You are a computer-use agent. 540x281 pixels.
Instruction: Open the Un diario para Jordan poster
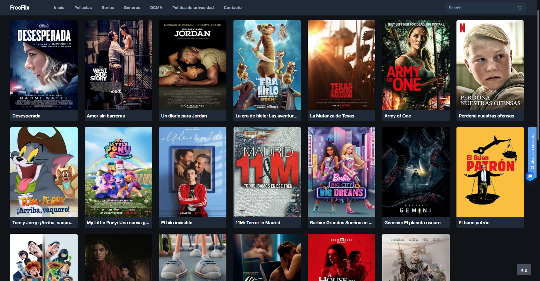click(x=193, y=65)
